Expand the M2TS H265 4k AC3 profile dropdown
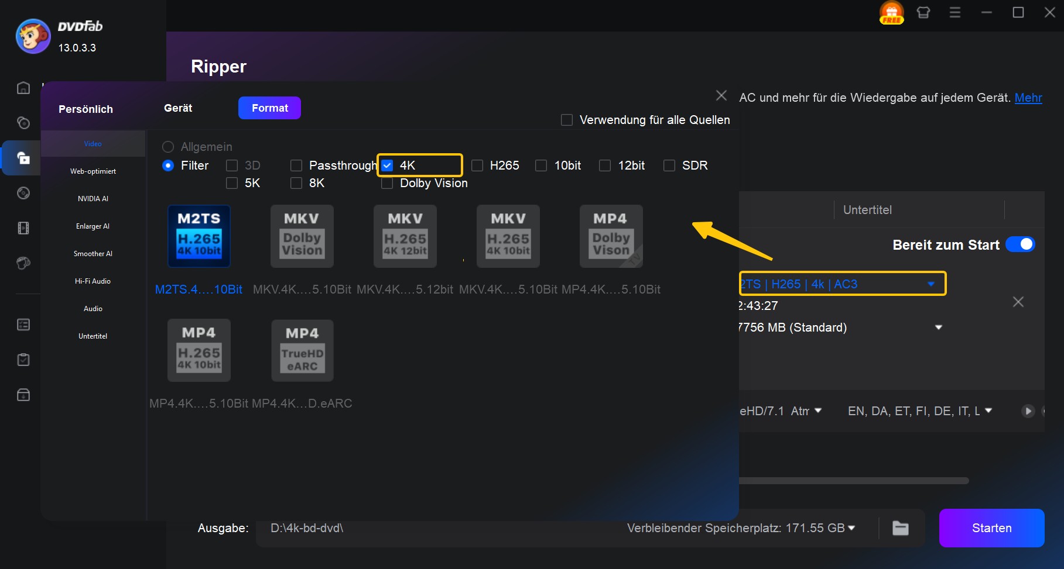1064x569 pixels. [x=931, y=284]
